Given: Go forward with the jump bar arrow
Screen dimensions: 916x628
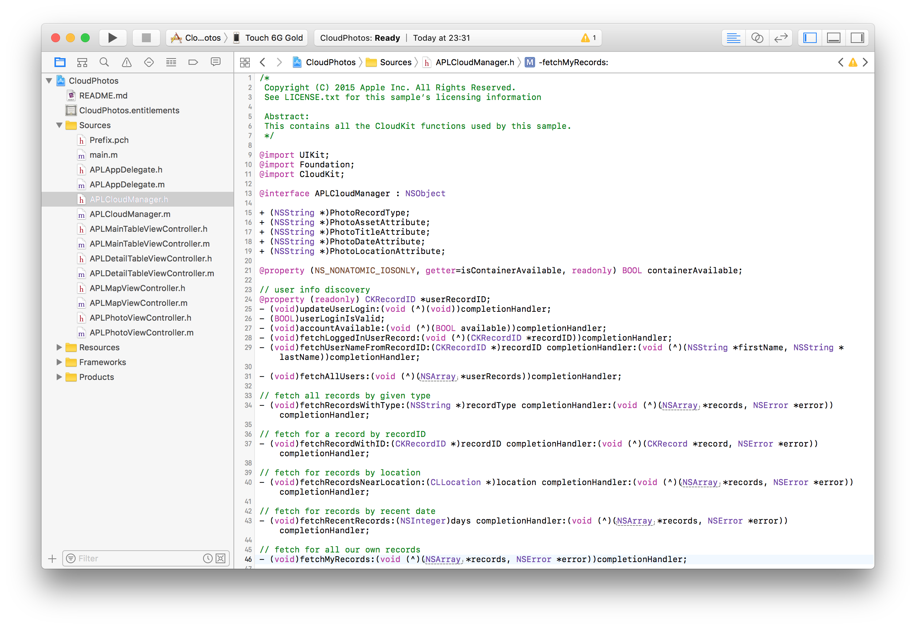Looking at the screenshot, I should (279, 62).
